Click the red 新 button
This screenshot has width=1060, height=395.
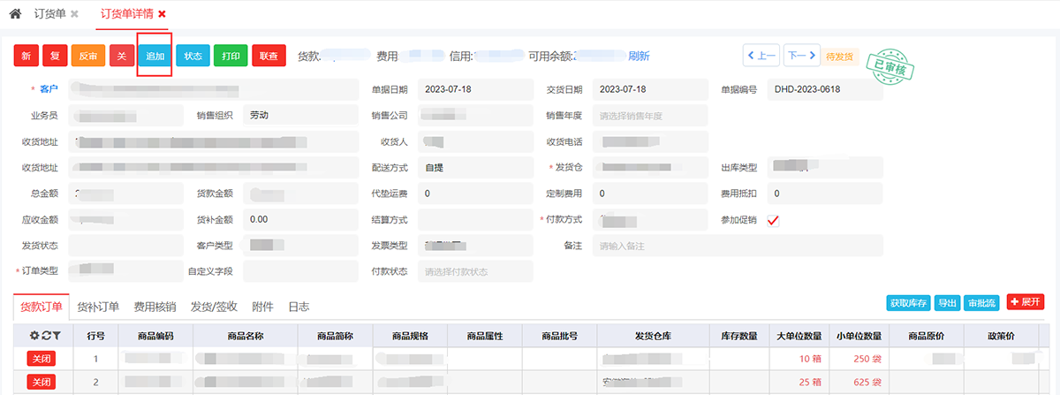point(26,56)
